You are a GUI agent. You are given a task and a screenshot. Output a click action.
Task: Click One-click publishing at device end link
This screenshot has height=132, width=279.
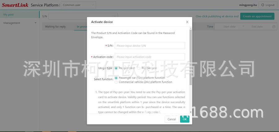(x=217, y=16)
